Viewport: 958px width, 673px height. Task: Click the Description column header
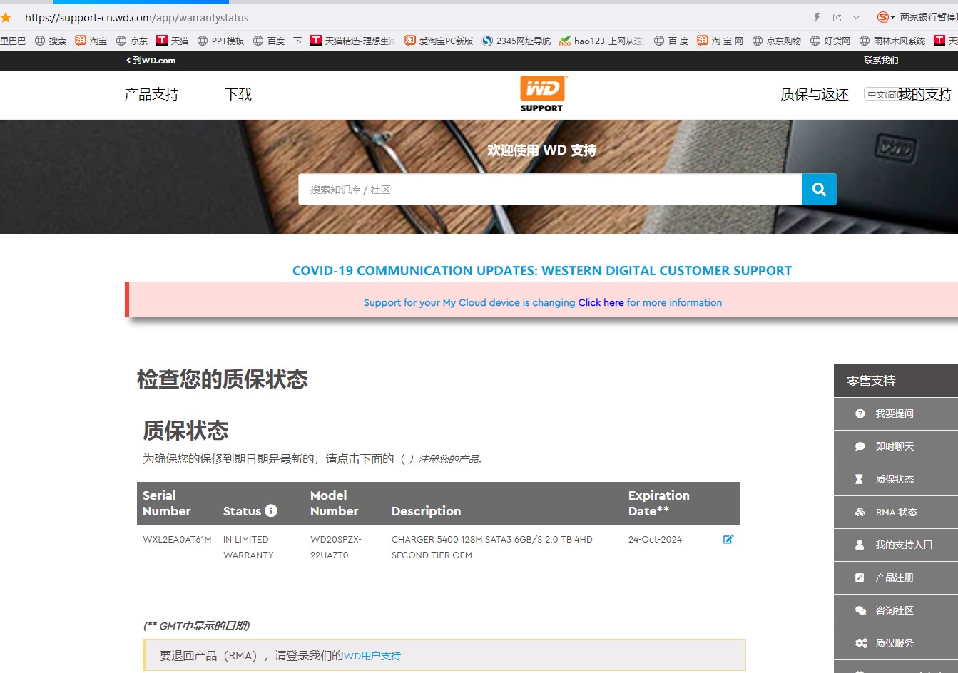tap(426, 511)
